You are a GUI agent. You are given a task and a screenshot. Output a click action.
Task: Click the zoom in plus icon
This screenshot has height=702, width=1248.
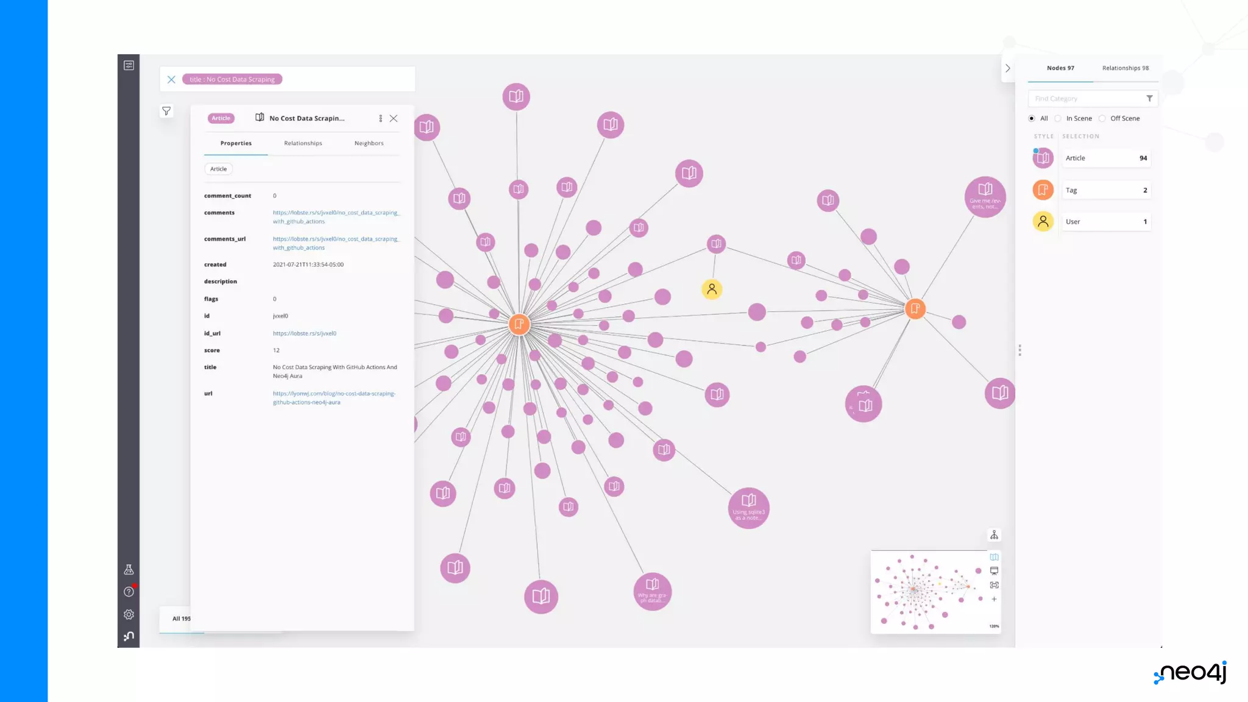(994, 599)
